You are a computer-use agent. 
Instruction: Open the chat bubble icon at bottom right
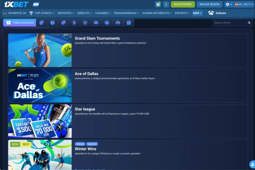(252, 164)
